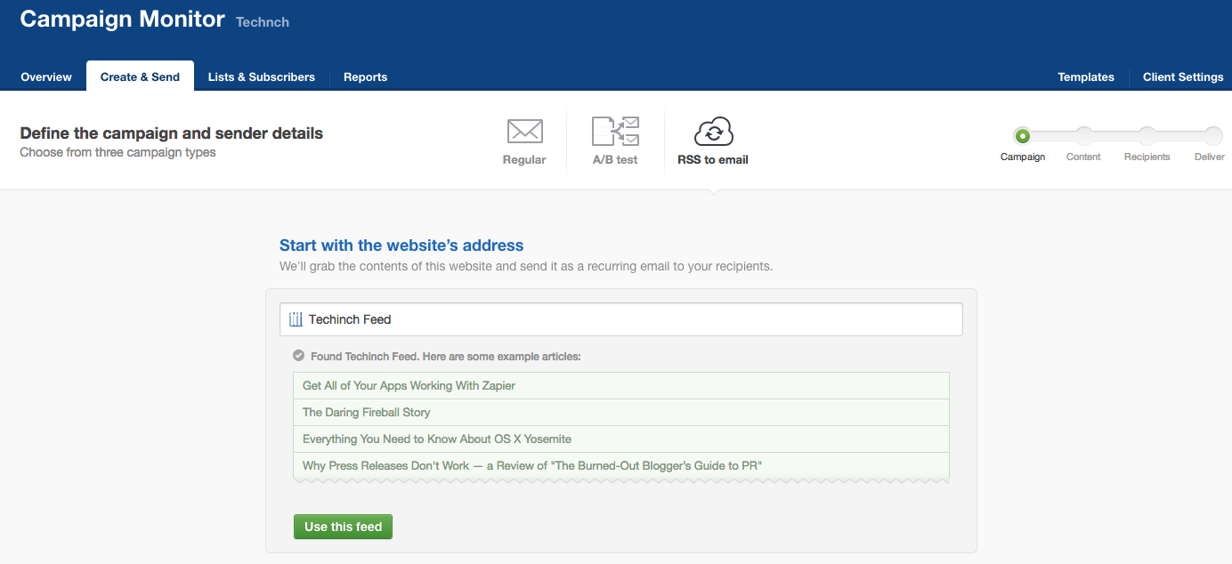1232x564 pixels.
Task: Select 'Everything You Need to Know About OS X Yosemite'
Action: click(620, 439)
